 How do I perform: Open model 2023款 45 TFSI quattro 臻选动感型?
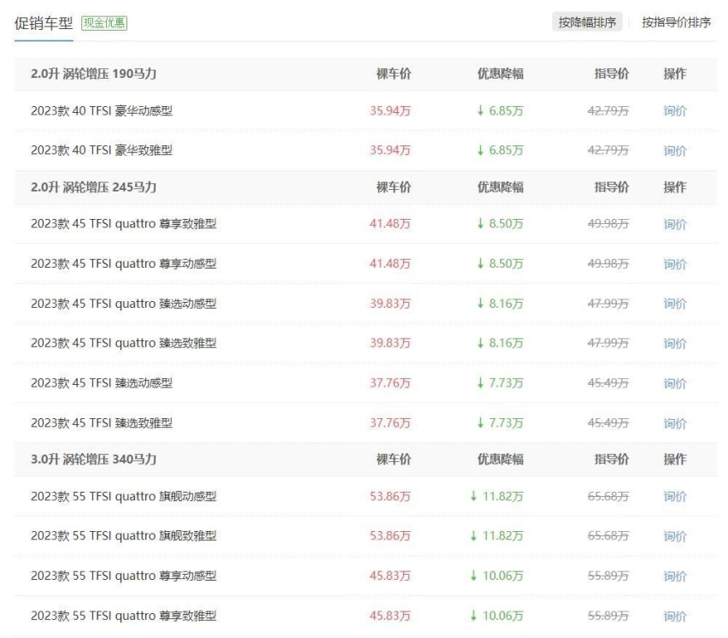pyautogui.click(x=124, y=304)
